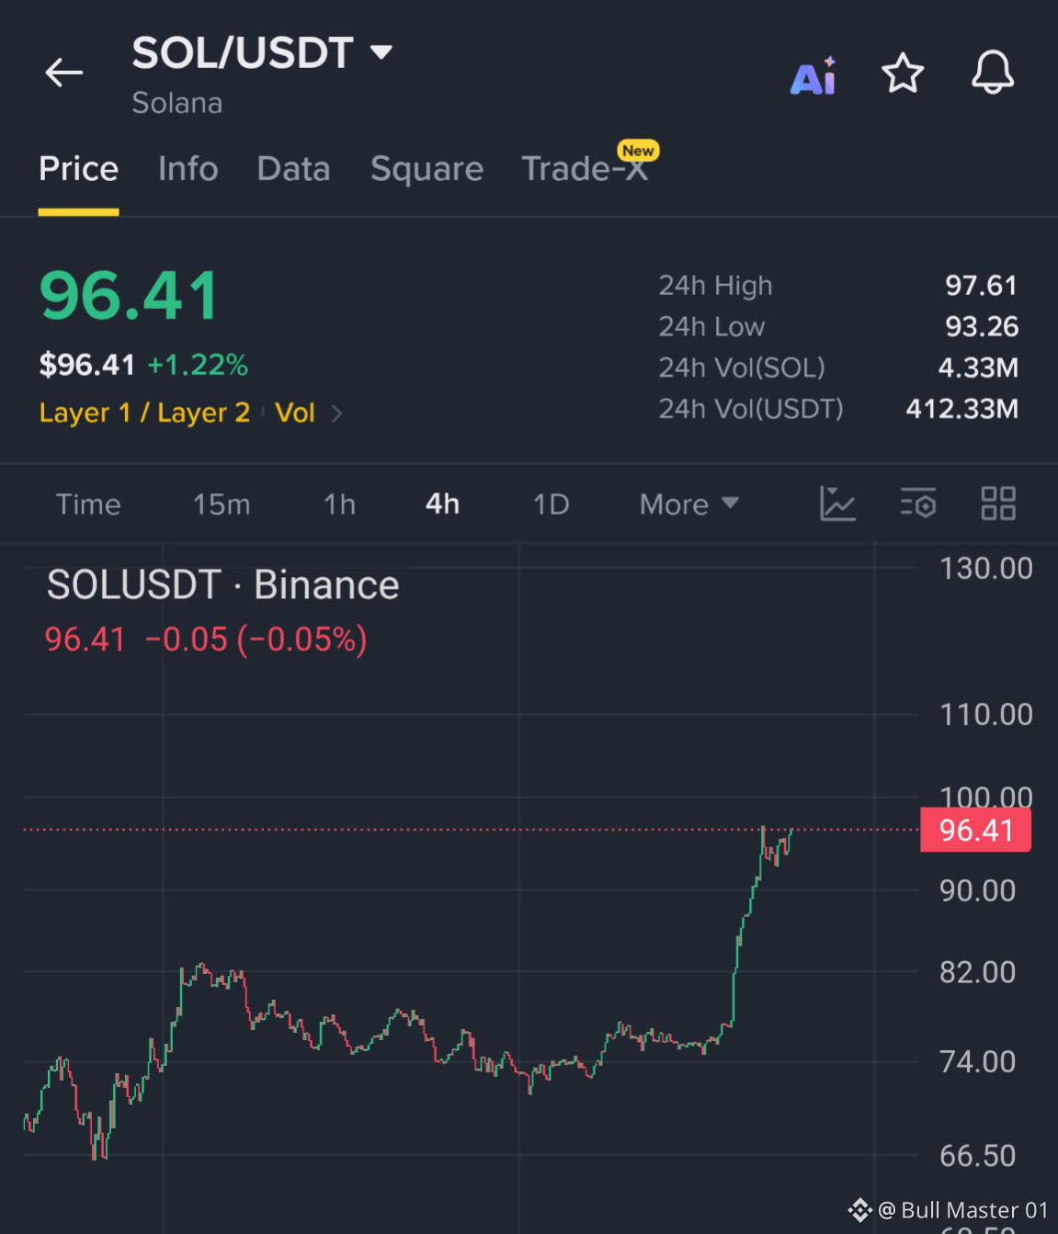Select the 4h interval
Screen dimensions: 1058x1234
coord(442,504)
